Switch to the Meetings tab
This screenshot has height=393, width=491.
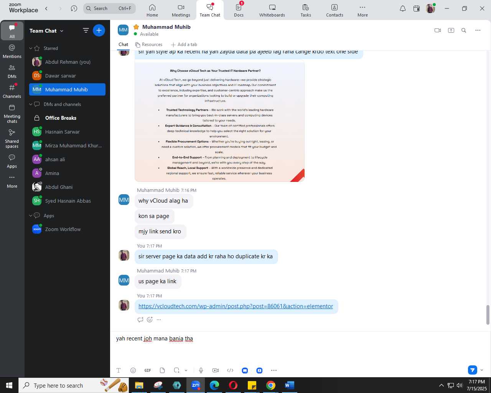181,10
